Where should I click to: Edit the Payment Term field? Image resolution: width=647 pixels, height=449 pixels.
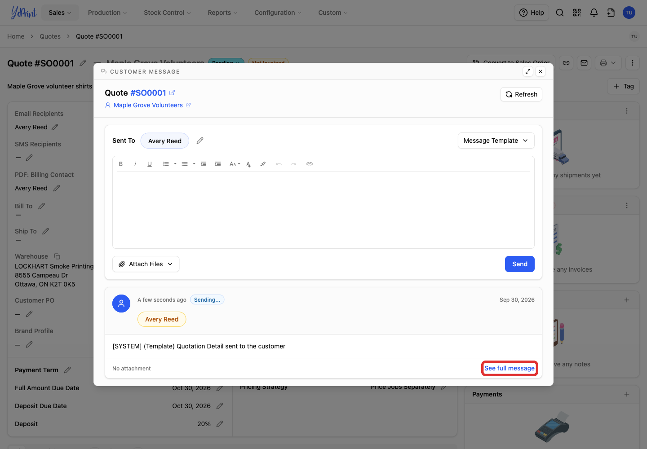tap(67, 370)
